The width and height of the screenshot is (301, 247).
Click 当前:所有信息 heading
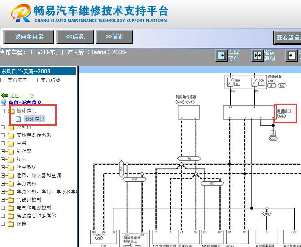tap(25, 103)
